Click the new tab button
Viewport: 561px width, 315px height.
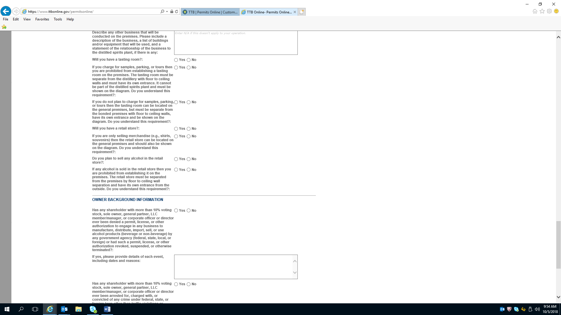(x=302, y=12)
